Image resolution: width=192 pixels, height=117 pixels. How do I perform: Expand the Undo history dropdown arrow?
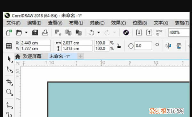[99, 32]
